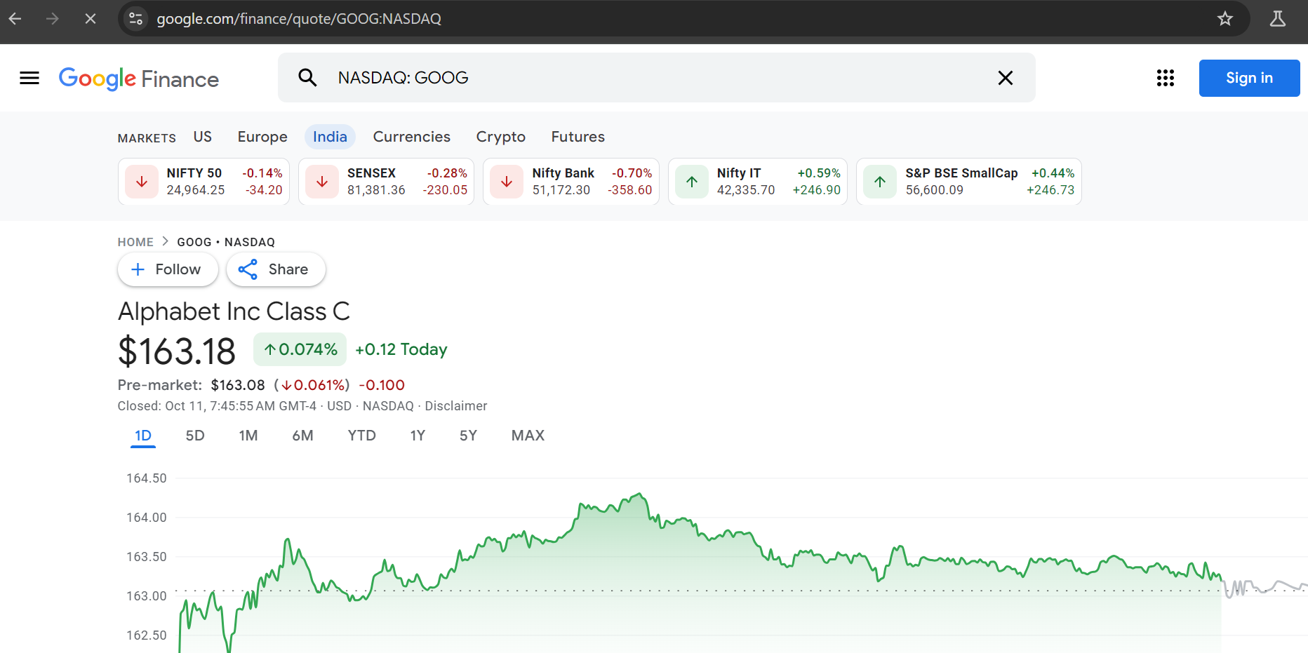
Task: Follow the Alphabet Inc Class C stock
Action: coord(168,269)
